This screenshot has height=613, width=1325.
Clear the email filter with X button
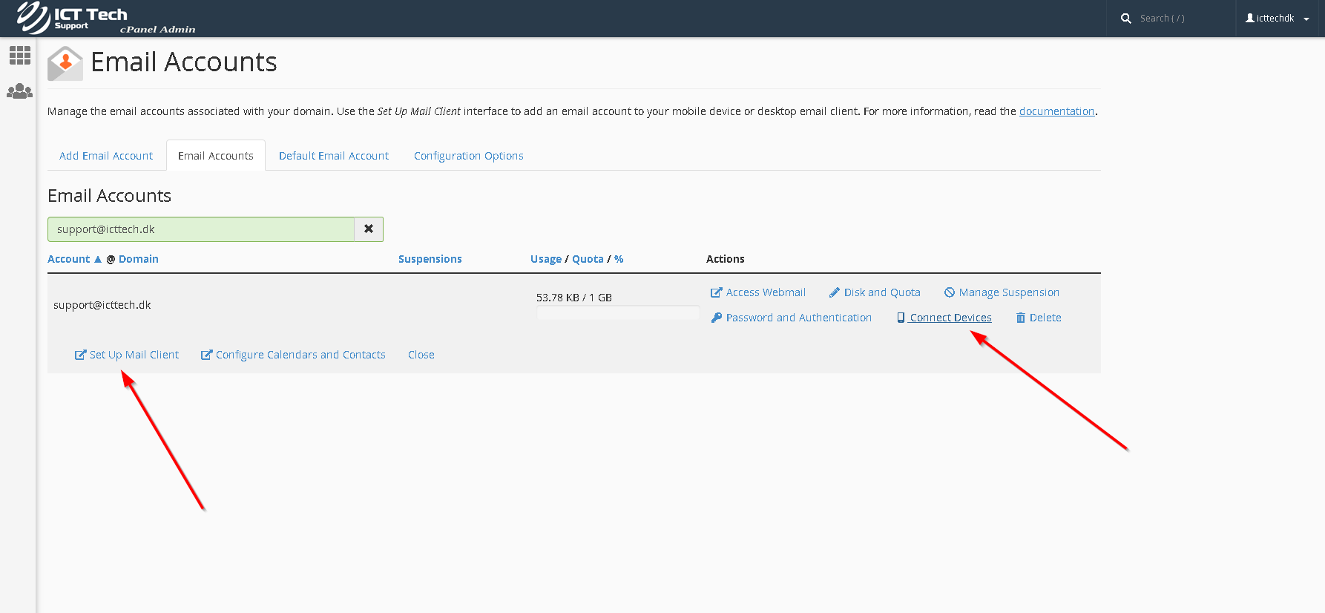[369, 229]
